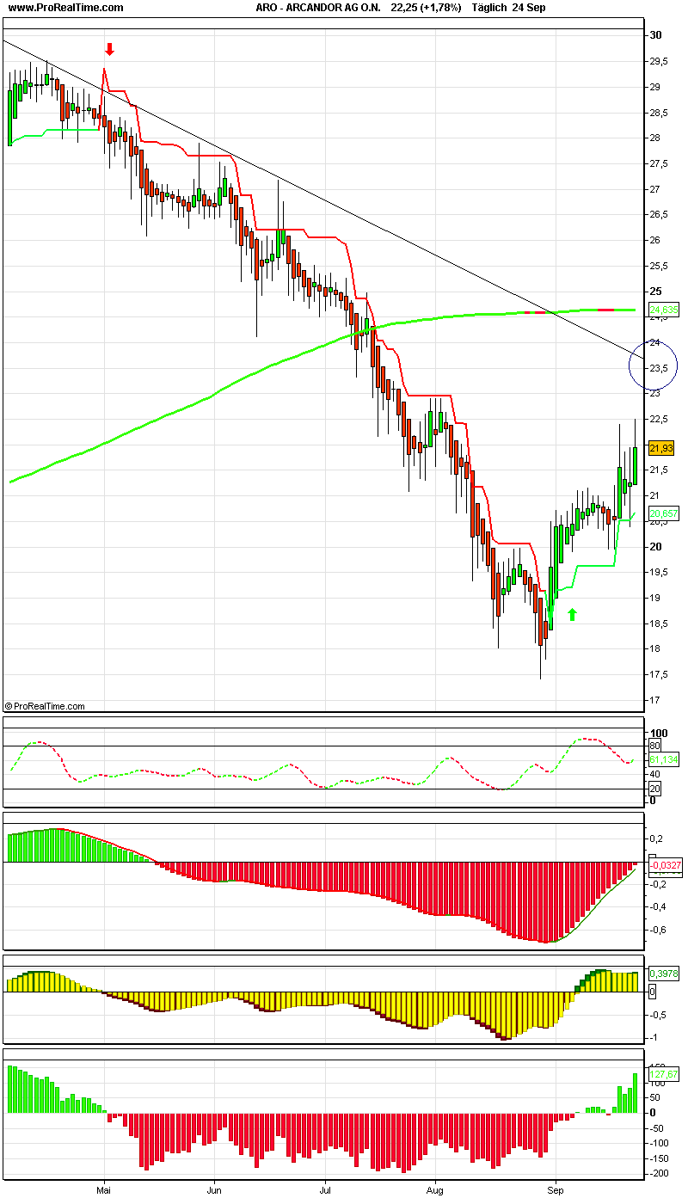The image size is (688, 1204).
Task: Click the 24,635 moving average label
Action: click(x=663, y=310)
